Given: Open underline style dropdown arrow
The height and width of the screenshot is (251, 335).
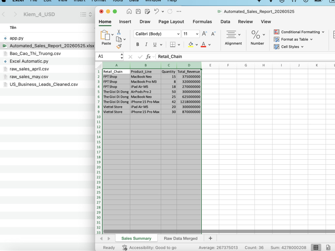Looking at the screenshot, I should [161, 45].
